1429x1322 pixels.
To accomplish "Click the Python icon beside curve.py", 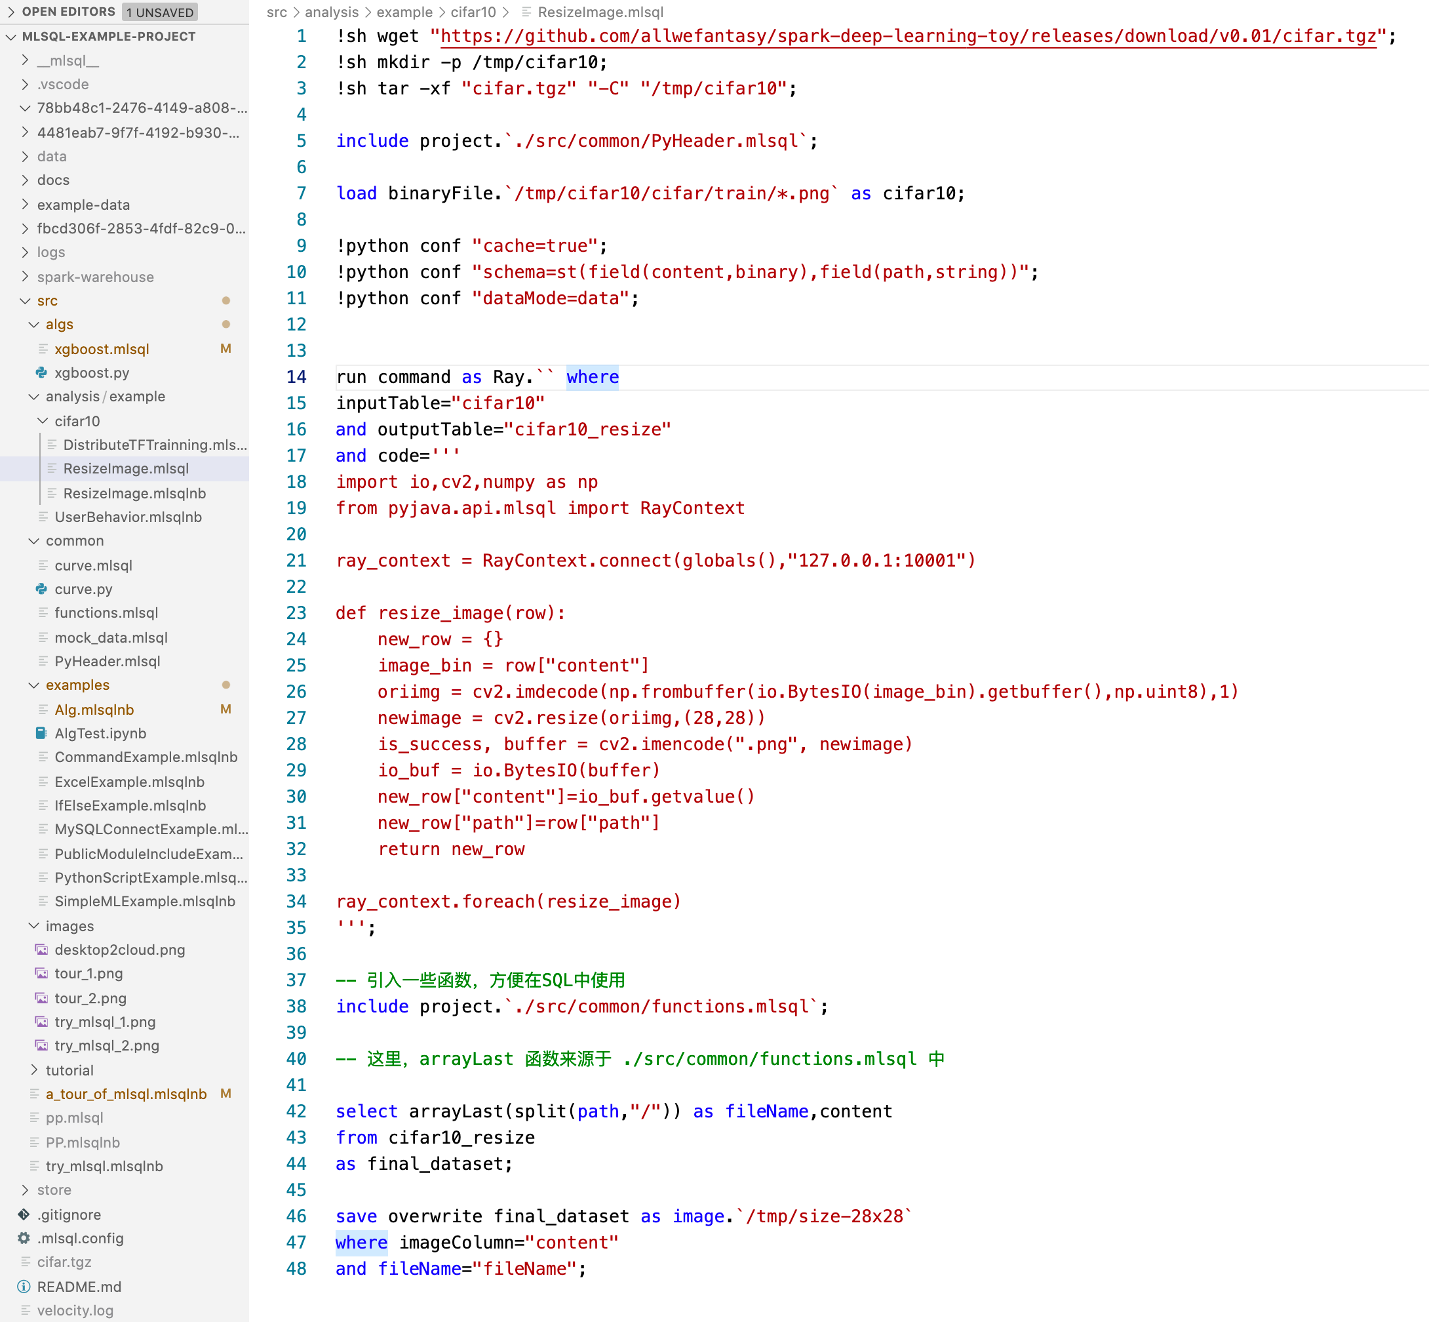I will (x=41, y=589).
